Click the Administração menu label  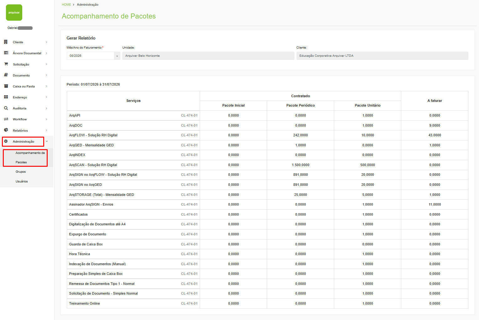tap(24, 142)
